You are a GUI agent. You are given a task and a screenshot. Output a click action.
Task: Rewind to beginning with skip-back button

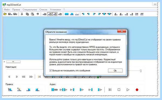coord(110,90)
